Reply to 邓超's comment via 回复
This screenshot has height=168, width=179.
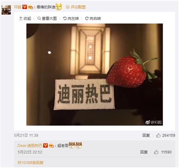click(x=146, y=135)
